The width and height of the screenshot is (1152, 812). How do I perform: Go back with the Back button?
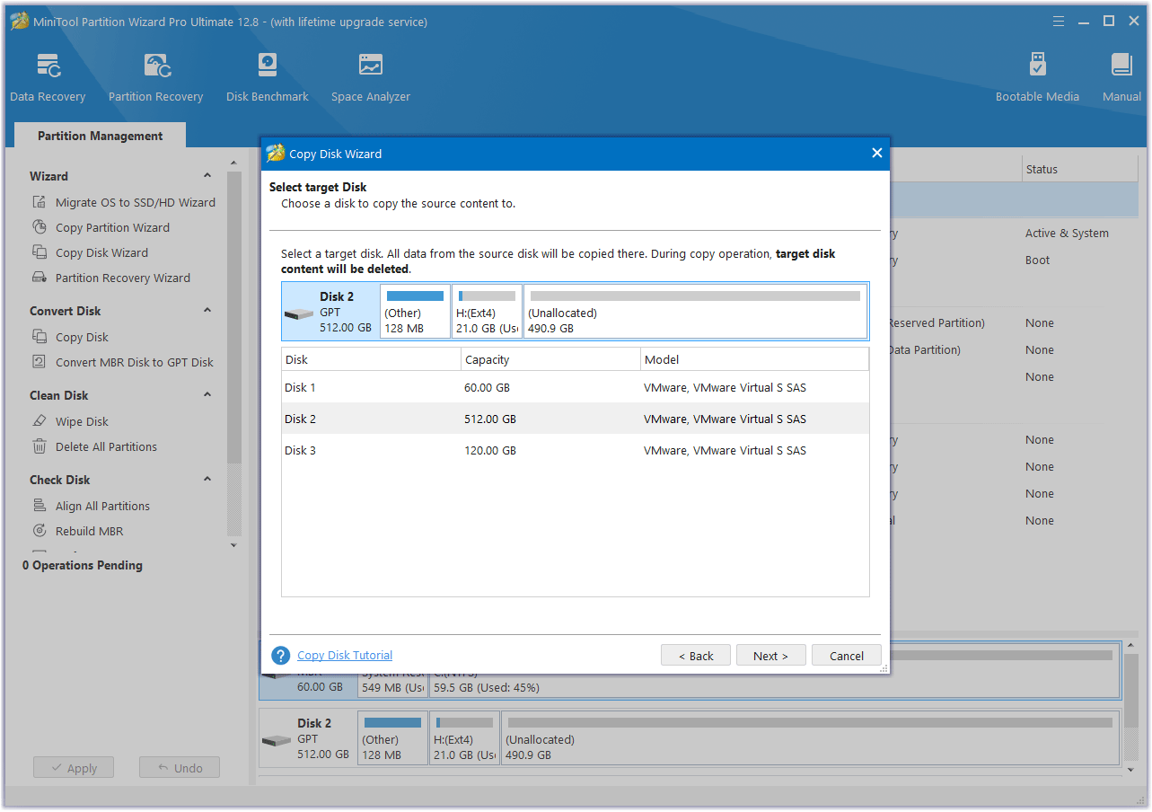696,656
